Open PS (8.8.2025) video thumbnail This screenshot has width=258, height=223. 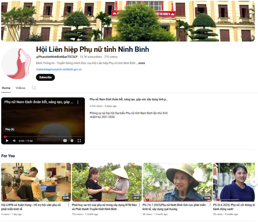tap(234, 182)
